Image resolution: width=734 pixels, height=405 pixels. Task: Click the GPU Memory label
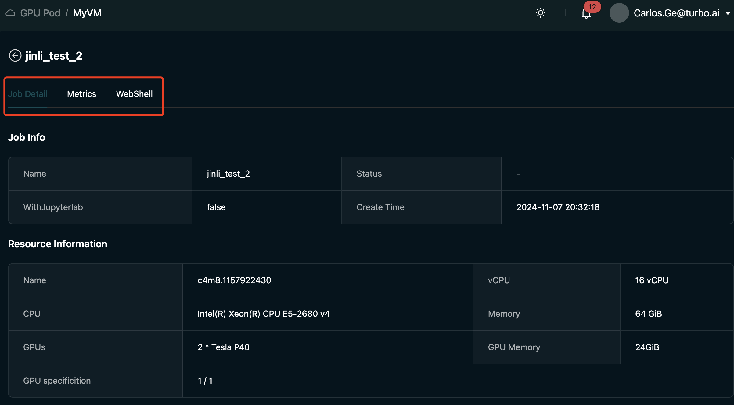tap(514, 347)
